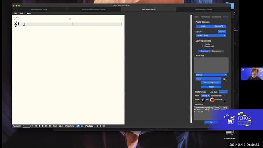Open the Picster panel tab

(x=226, y=17)
